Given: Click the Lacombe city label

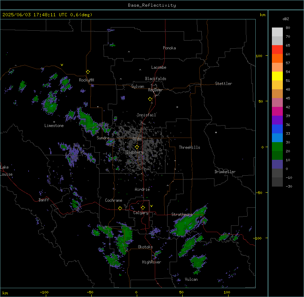Looking at the screenshot, I should click(x=159, y=67).
